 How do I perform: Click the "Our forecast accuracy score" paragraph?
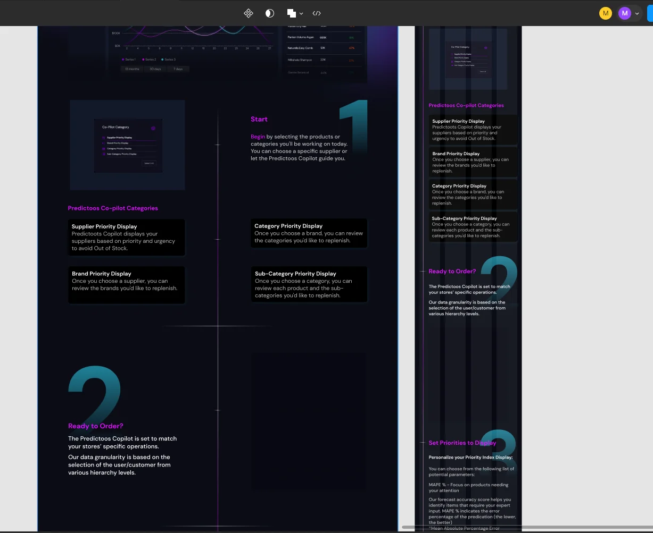(472, 511)
